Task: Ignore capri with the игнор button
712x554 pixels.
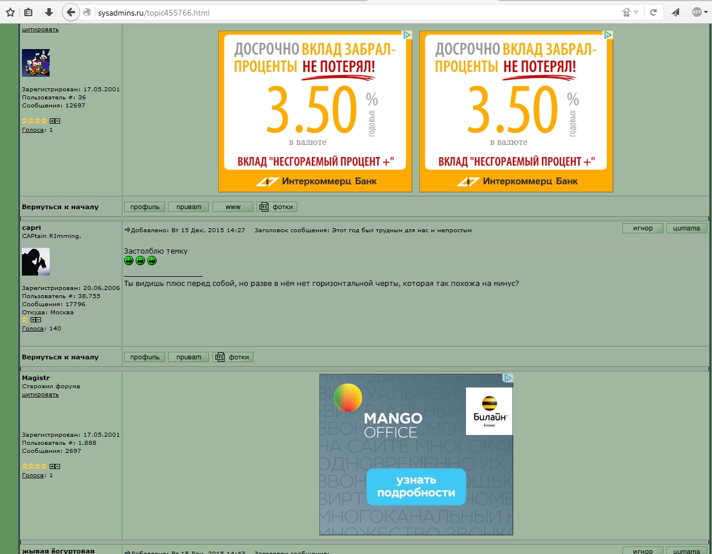Action: coord(643,228)
